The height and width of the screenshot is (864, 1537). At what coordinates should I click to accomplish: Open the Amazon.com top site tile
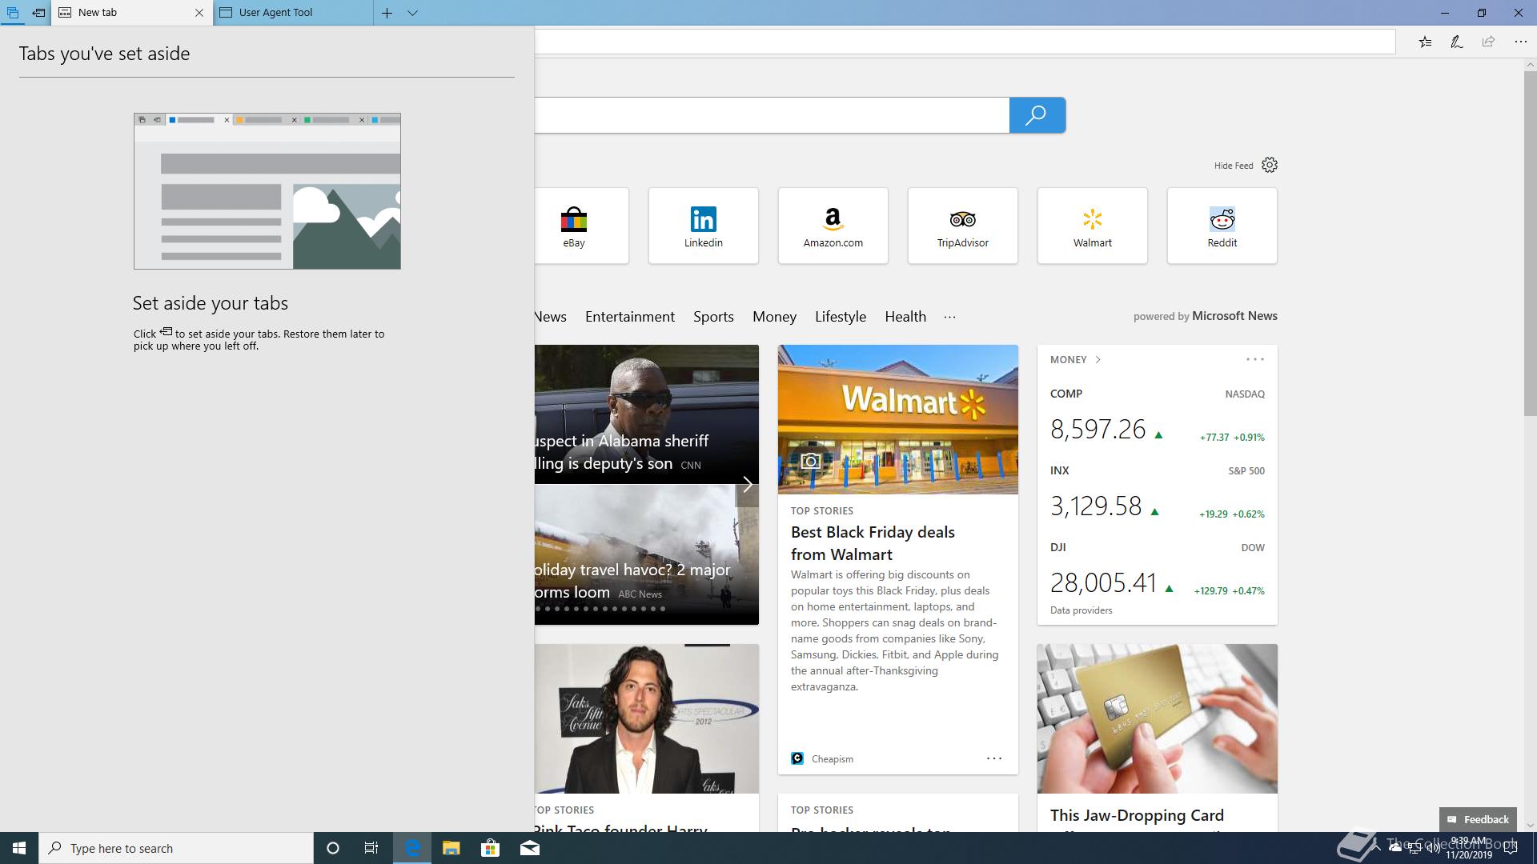pos(833,226)
